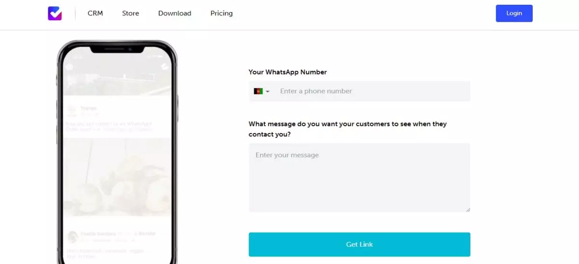Image resolution: width=579 pixels, height=264 pixels.
Task: Open the CRM menu item
Action: click(95, 13)
